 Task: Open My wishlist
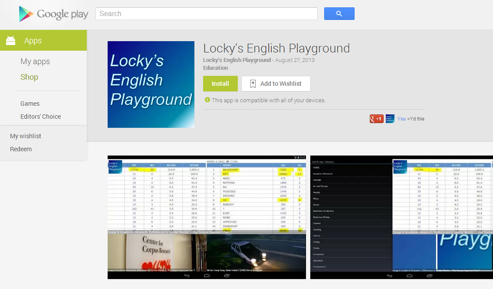tap(26, 136)
